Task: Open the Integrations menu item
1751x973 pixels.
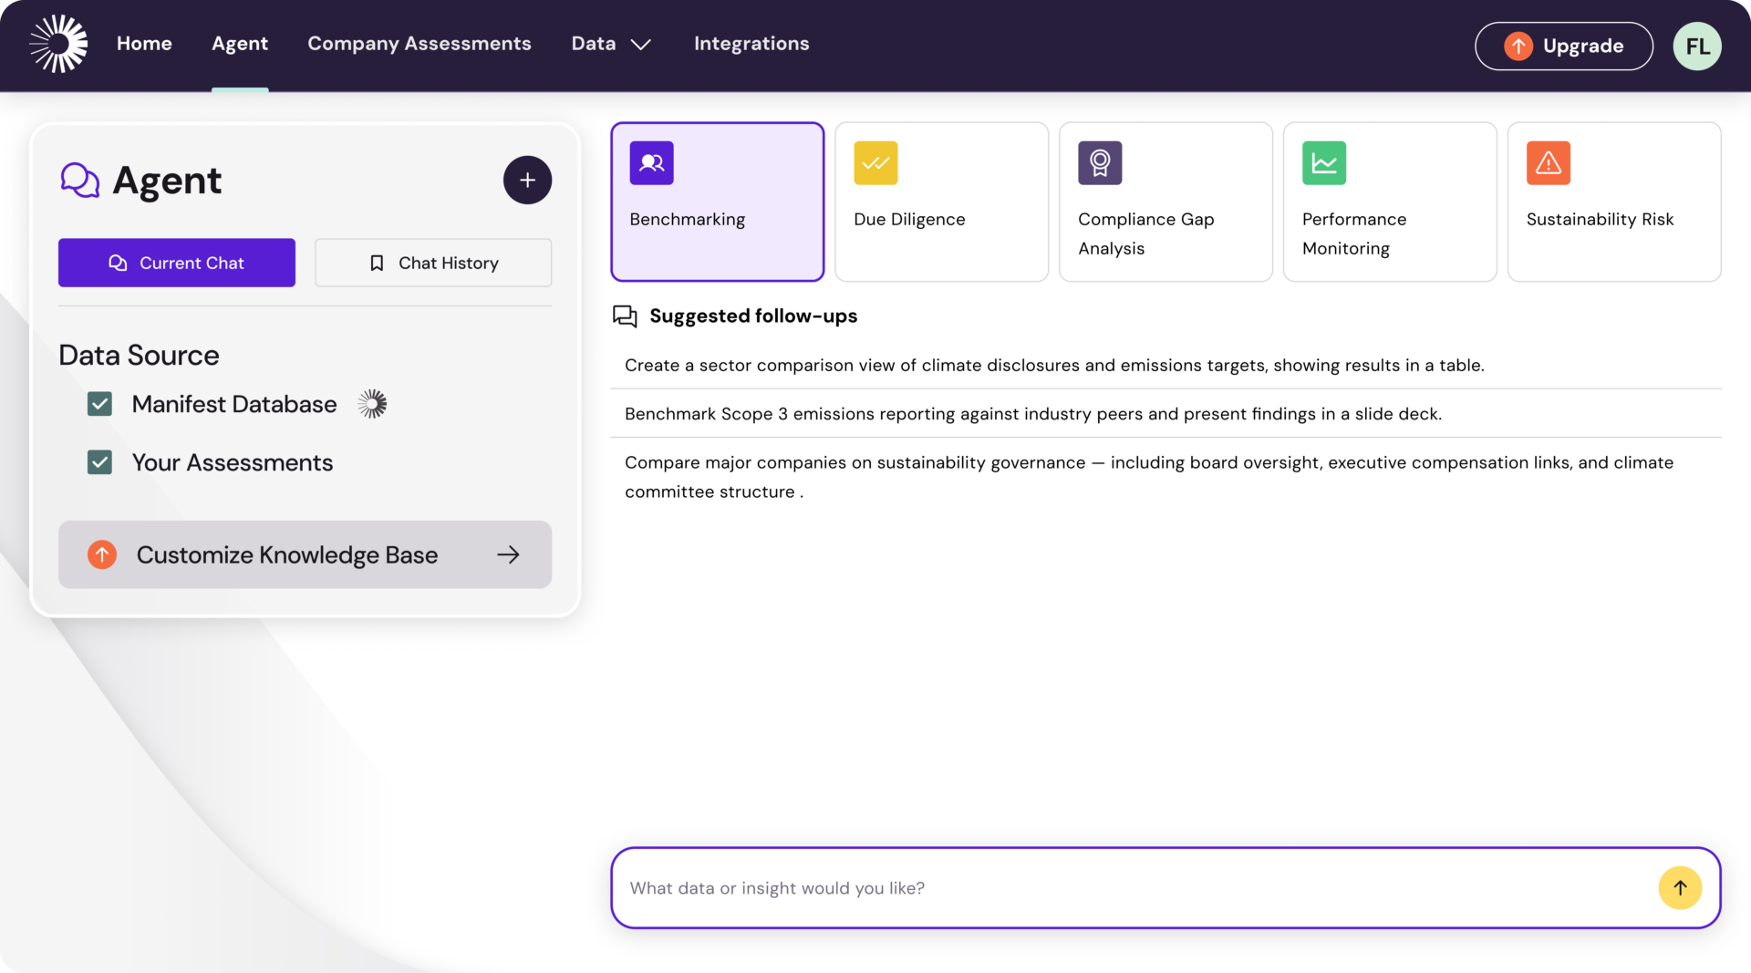Action: 751,44
